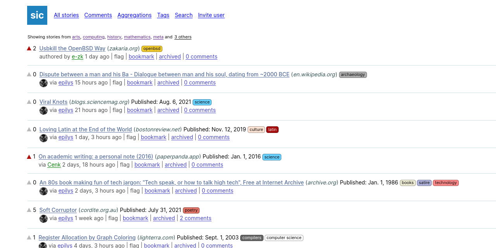Open On academic writing: a personal note
The height and width of the screenshot is (248, 496).
[x=96, y=157]
